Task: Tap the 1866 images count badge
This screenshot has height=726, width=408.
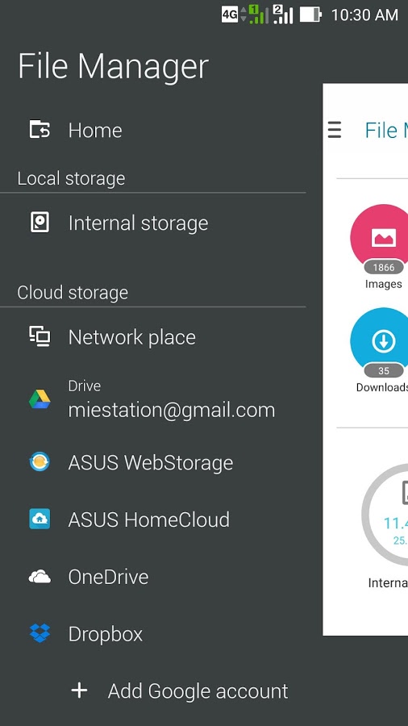Action: coord(384,267)
